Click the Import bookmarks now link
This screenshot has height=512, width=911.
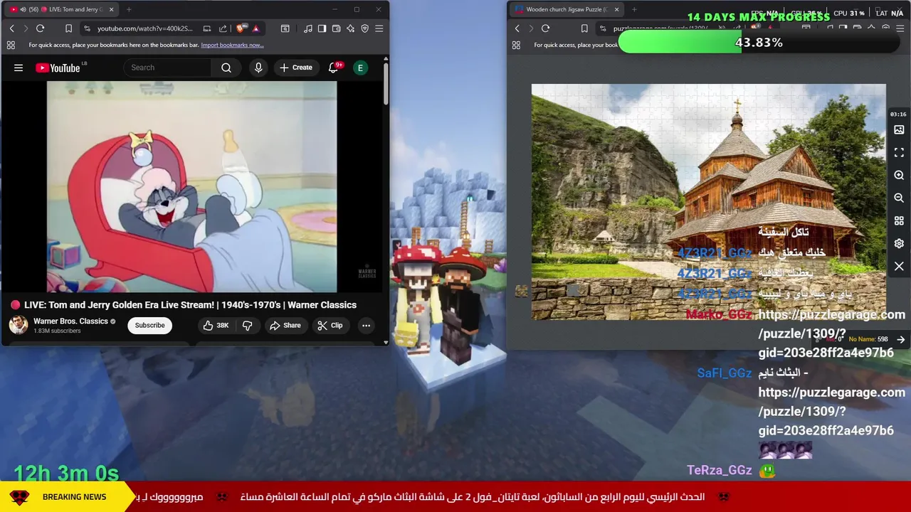click(x=232, y=45)
